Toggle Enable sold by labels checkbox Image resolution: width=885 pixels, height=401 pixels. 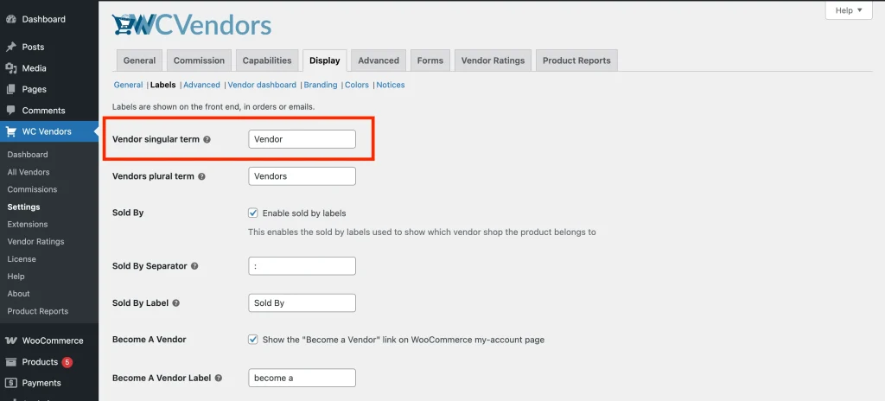253,213
